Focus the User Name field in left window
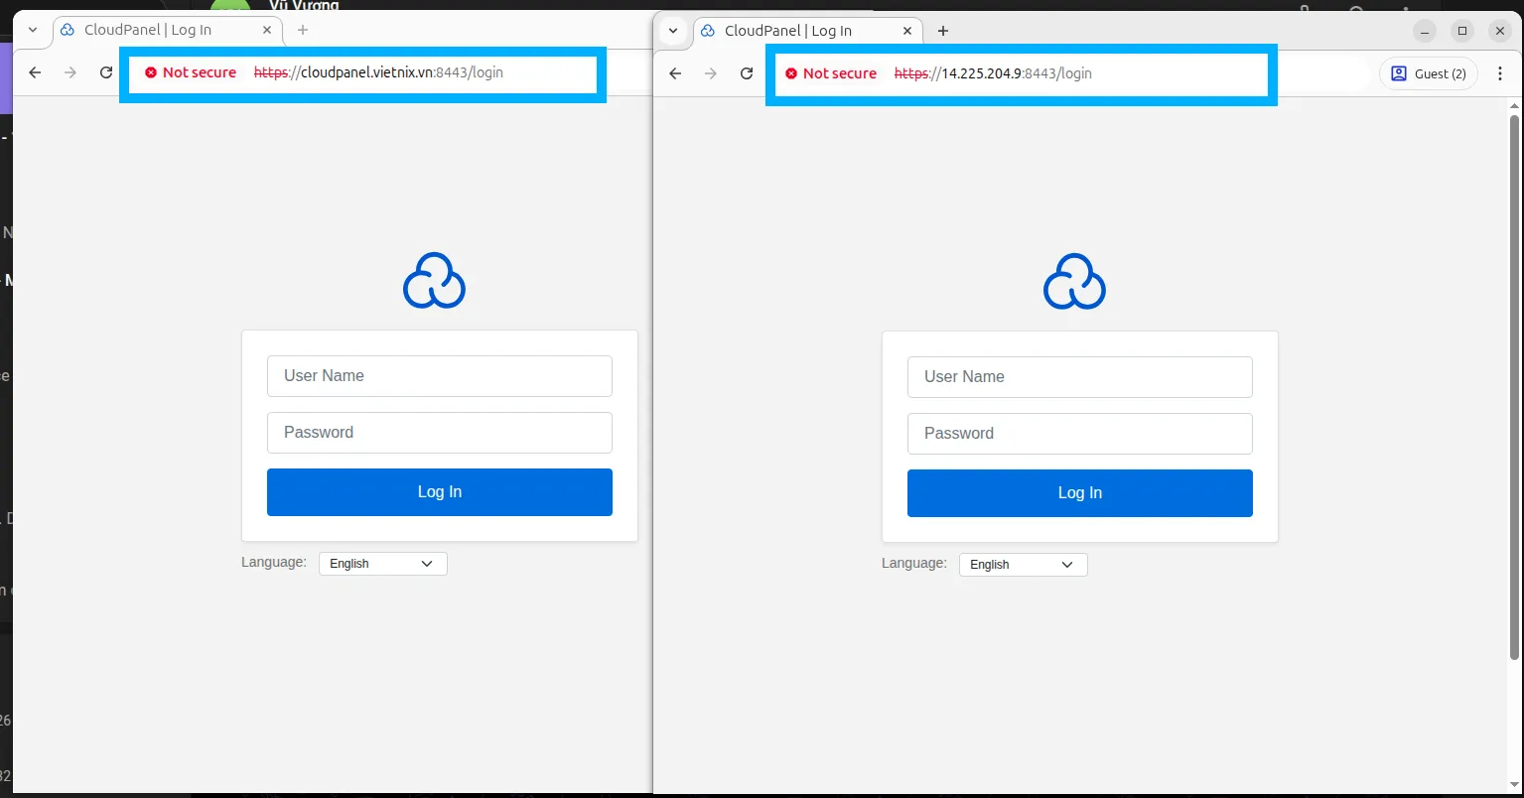This screenshot has width=1524, height=798. pos(440,376)
